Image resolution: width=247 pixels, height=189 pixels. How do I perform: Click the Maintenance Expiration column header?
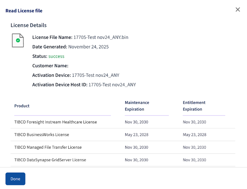click(x=137, y=106)
